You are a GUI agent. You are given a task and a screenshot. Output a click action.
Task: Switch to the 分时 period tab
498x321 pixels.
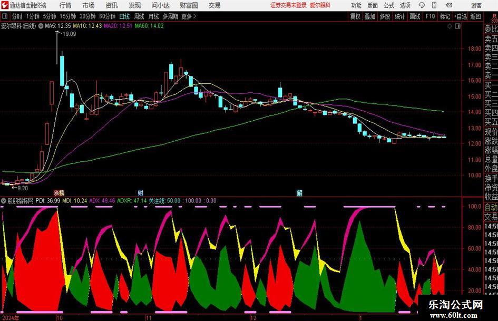click(x=17, y=16)
